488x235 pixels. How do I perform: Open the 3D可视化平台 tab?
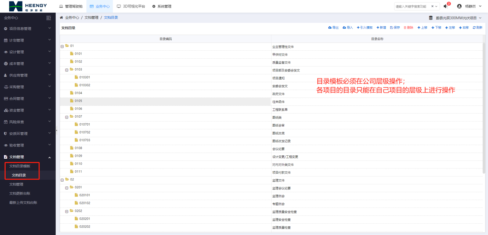[x=131, y=6]
